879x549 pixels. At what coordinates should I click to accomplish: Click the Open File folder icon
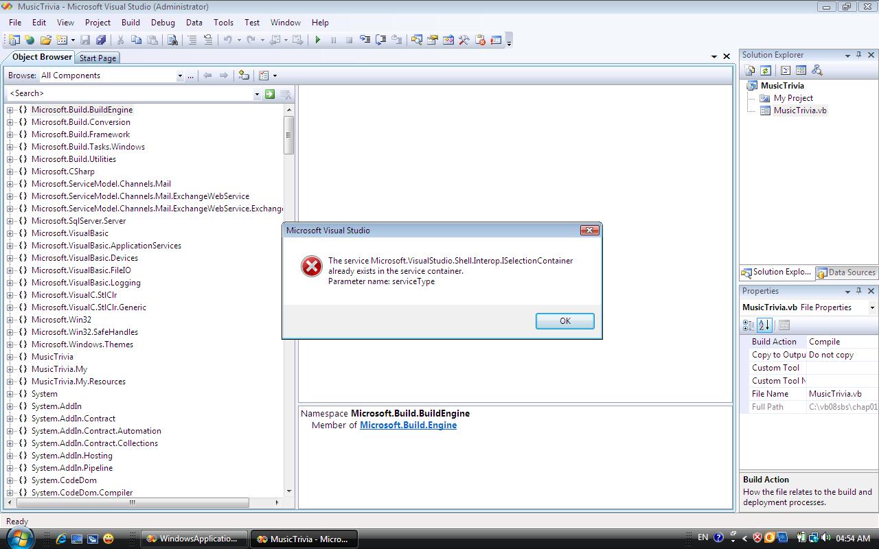(45, 40)
